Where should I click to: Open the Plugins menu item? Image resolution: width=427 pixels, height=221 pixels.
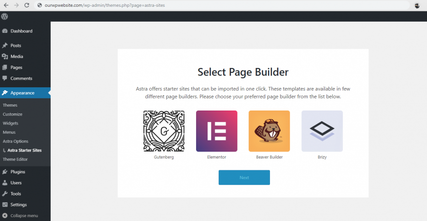click(x=17, y=172)
